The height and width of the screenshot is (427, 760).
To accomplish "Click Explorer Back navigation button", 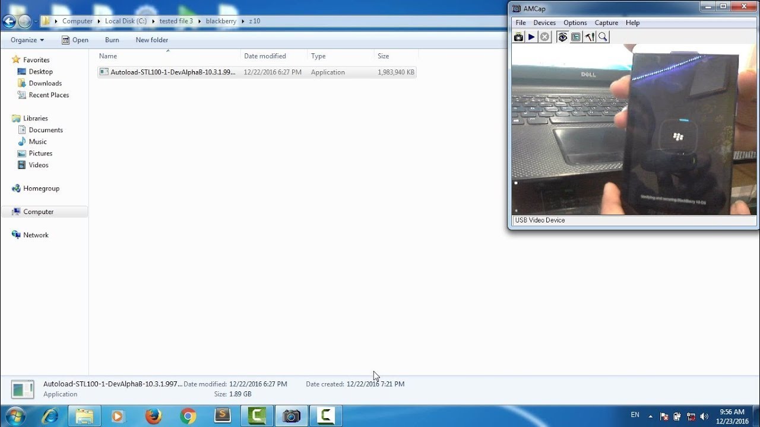I will (x=9, y=21).
